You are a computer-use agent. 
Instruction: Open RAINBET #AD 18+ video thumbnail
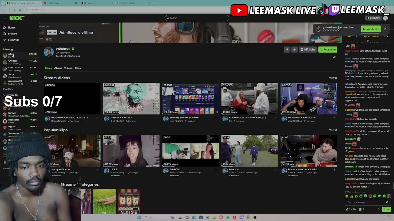click(x=131, y=99)
